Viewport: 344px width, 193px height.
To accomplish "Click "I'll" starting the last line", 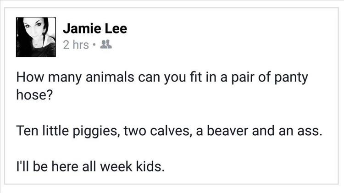I will pyautogui.click(x=22, y=166).
